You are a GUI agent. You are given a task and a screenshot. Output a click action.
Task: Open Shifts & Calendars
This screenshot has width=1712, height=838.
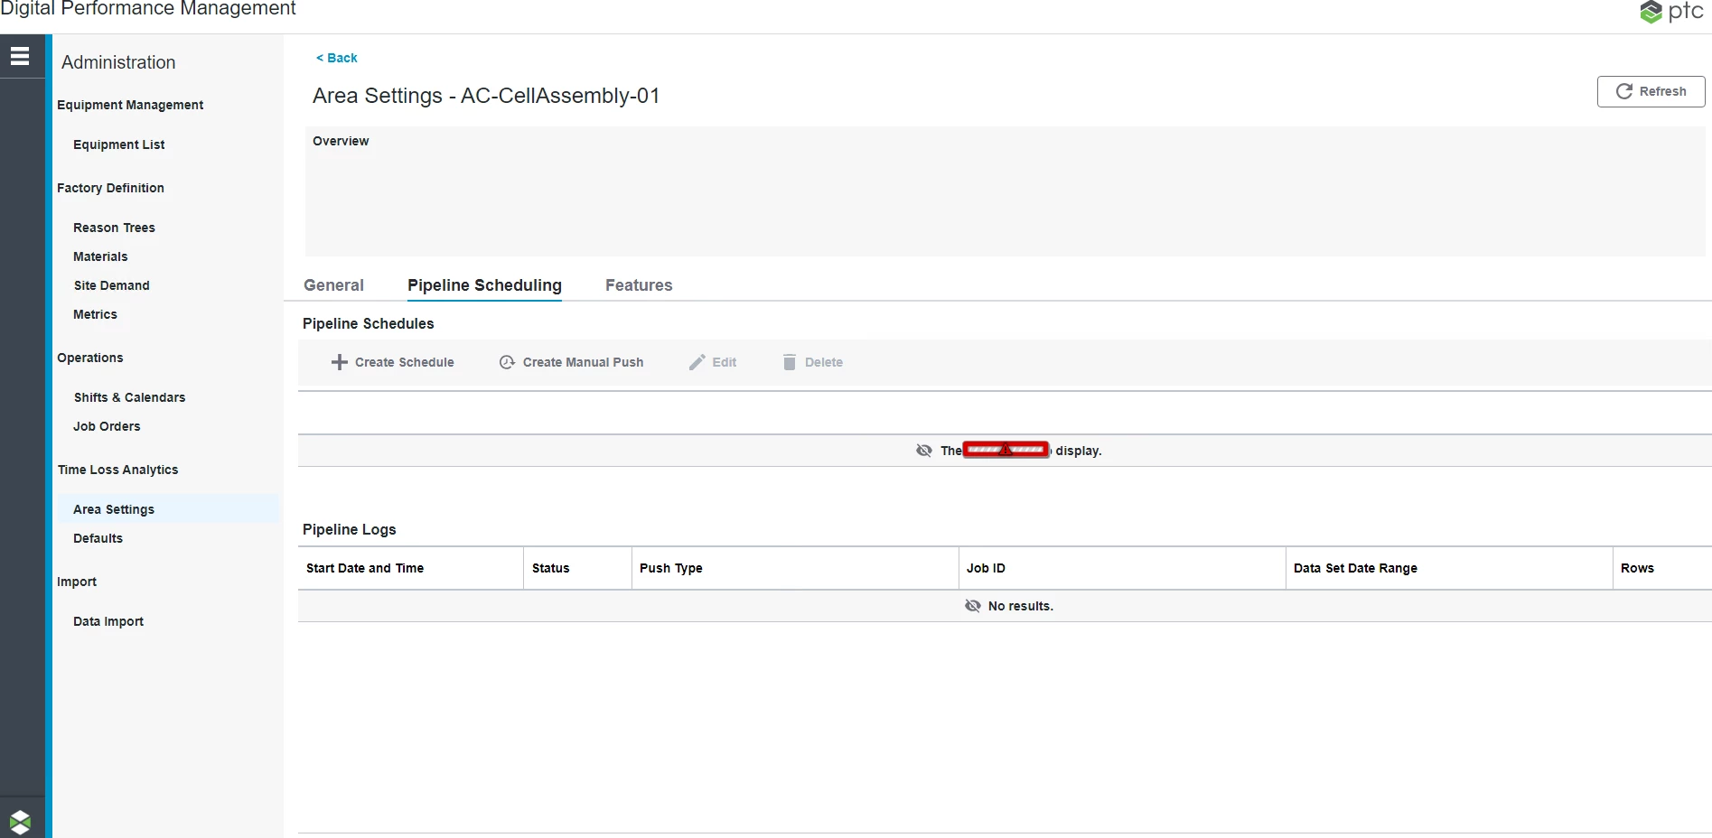[129, 397]
